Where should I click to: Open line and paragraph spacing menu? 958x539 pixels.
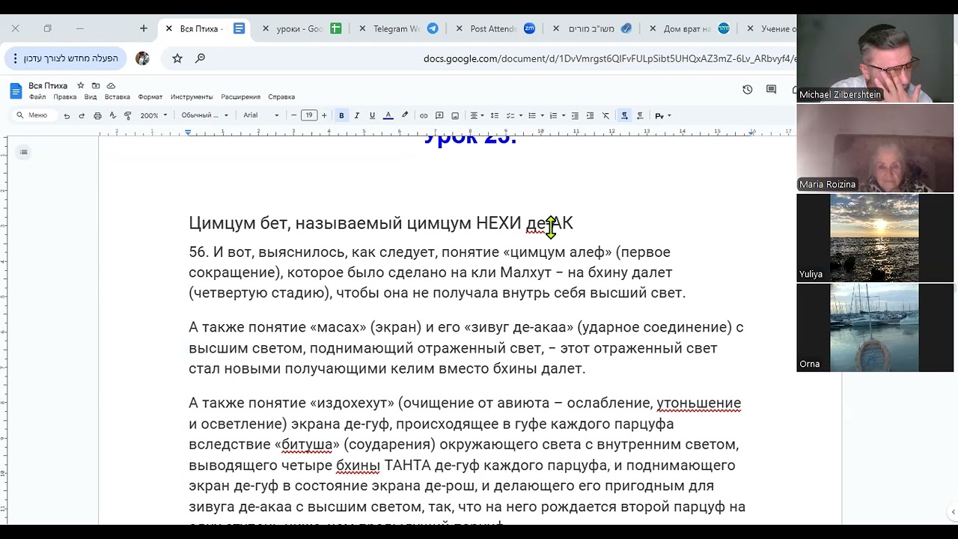point(494,115)
